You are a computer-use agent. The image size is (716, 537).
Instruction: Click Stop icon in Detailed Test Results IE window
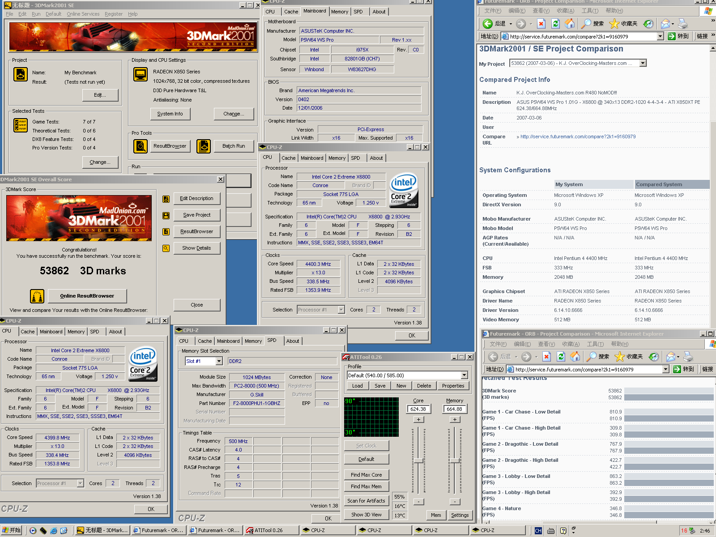[x=546, y=356]
